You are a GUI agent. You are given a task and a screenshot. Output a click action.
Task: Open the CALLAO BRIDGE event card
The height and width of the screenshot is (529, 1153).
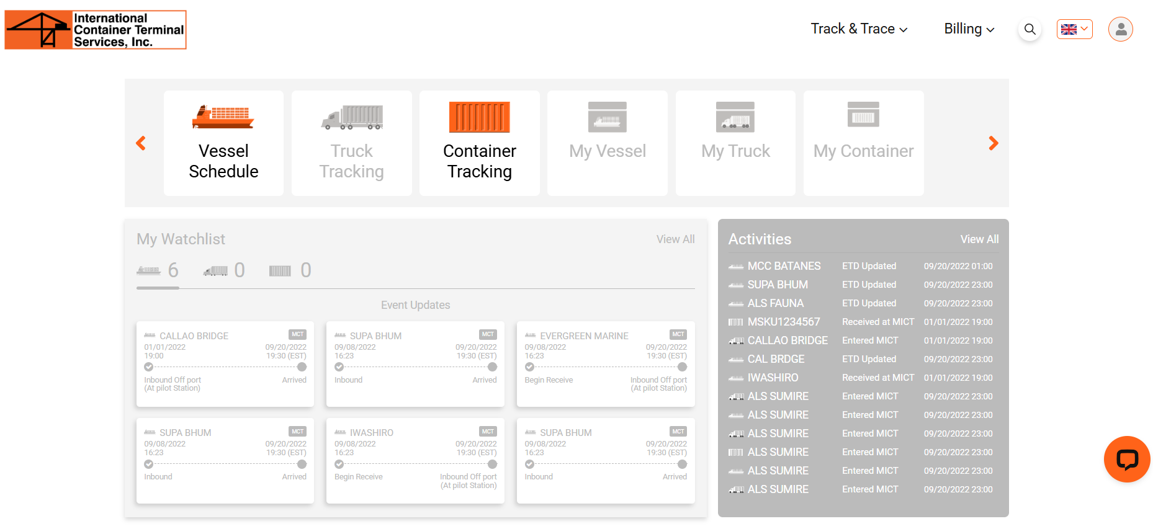(x=225, y=363)
